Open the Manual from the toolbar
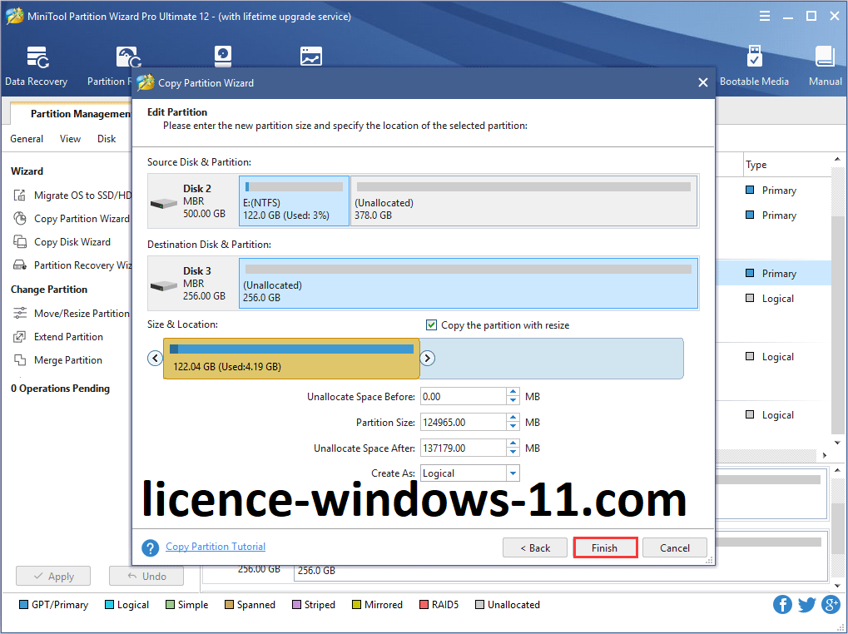 pos(825,66)
